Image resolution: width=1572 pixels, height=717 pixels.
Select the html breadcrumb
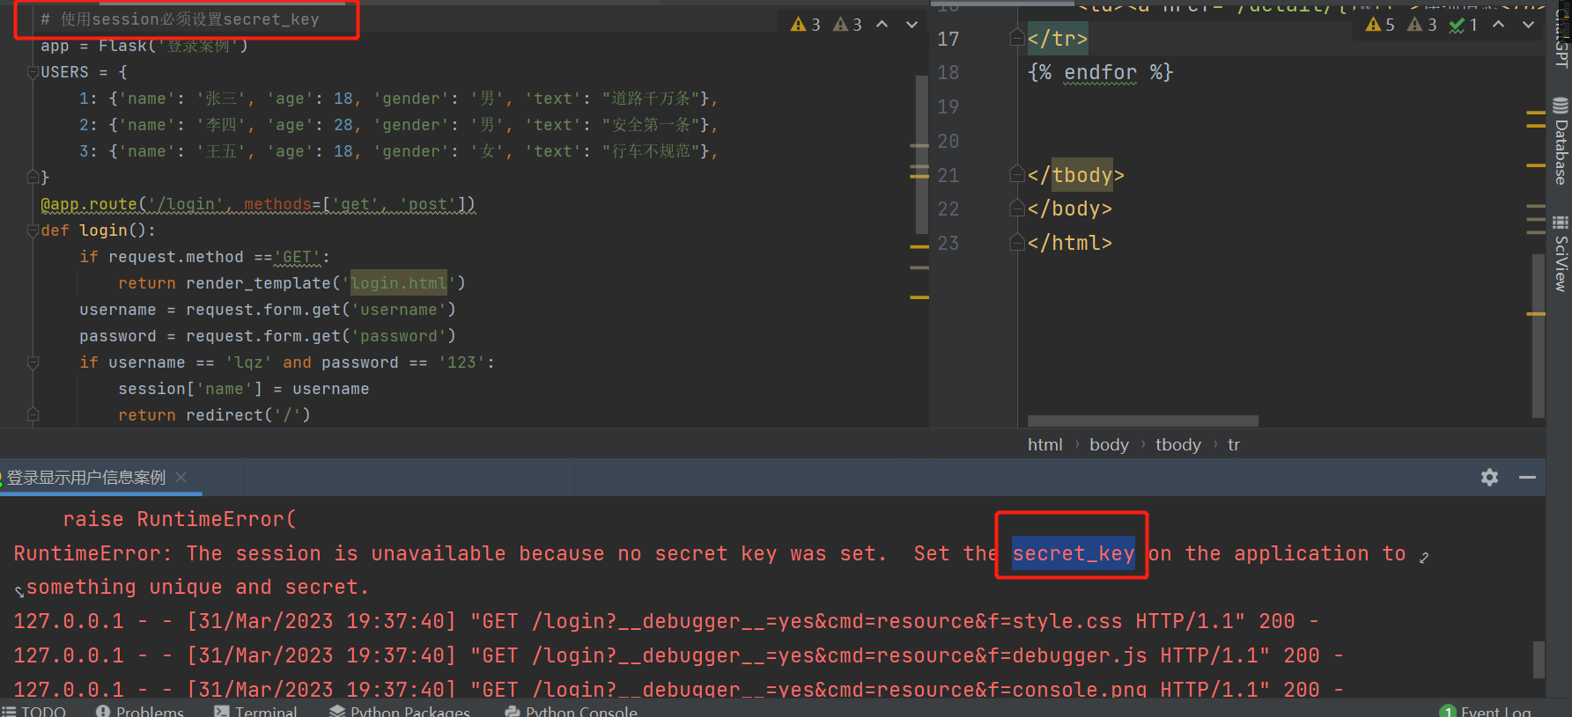click(x=1044, y=444)
